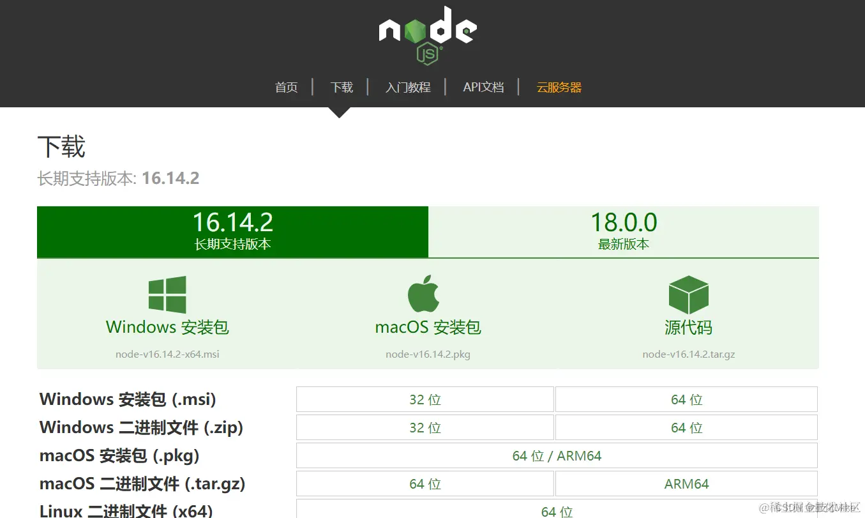Select the 16.14.2 长期支持版本 tab
The width and height of the screenshot is (865, 518).
tap(232, 232)
